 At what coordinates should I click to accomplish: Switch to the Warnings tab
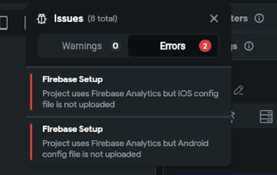[x=82, y=46]
